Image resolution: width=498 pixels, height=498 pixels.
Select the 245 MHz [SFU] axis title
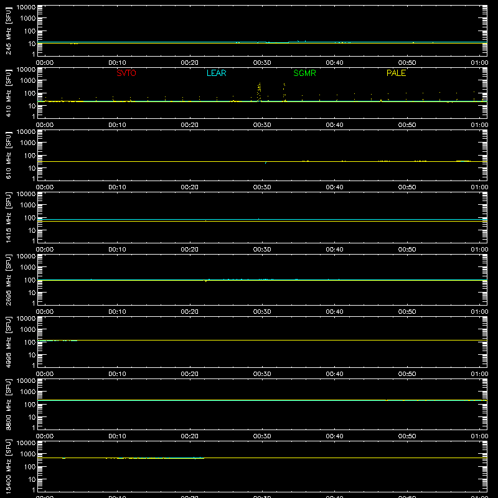[x=8, y=31]
